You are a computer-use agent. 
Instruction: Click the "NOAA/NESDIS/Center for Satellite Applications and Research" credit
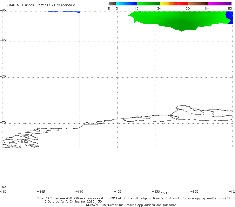pyautogui.click(x=131, y=205)
